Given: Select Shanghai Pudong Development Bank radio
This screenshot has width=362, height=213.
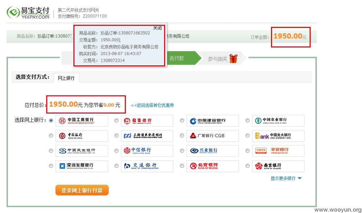Looking at the screenshot, I should 117,136.
